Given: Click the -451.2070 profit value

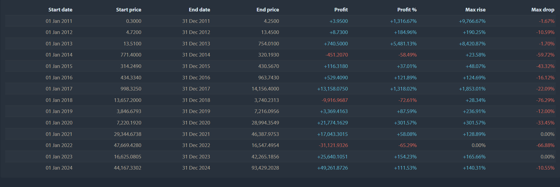Looking at the screenshot, I should pyautogui.click(x=336, y=55).
